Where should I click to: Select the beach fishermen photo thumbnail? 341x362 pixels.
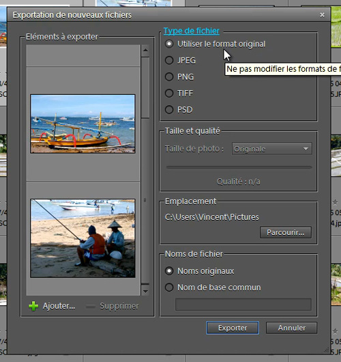[83, 238]
